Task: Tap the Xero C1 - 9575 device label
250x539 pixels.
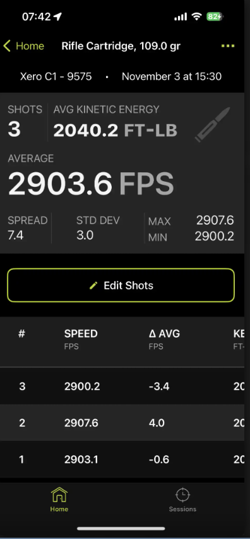Action: pos(56,76)
